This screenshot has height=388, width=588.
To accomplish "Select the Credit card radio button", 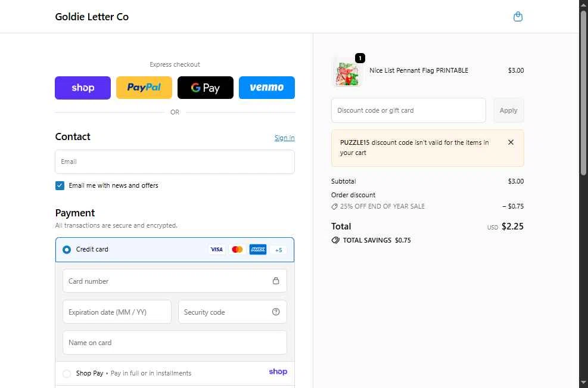I will coord(67,250).
